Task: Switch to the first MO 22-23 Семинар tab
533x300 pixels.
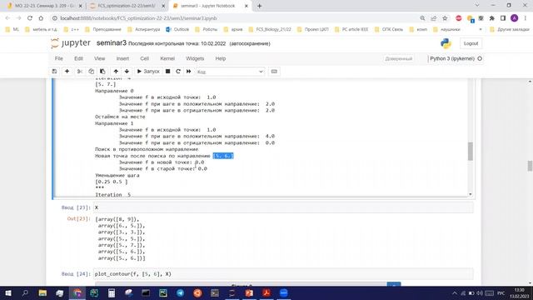Action: pyautogui.click(x=44, y=6)
